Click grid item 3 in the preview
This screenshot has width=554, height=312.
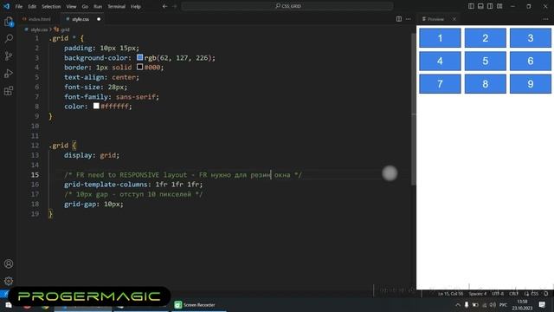coord(531,38)
